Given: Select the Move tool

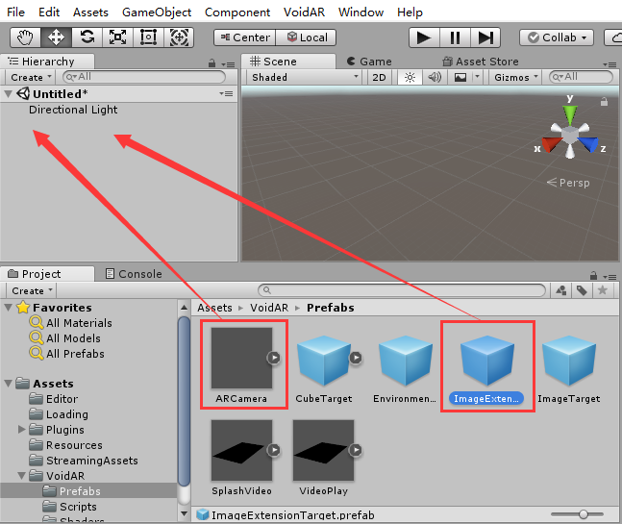Looking at the screenshot, I should [56, 37].
